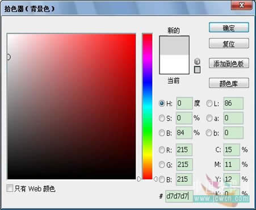Close the color picker dialog
This screenshot has width=256, height=210.
click(242, 5)
